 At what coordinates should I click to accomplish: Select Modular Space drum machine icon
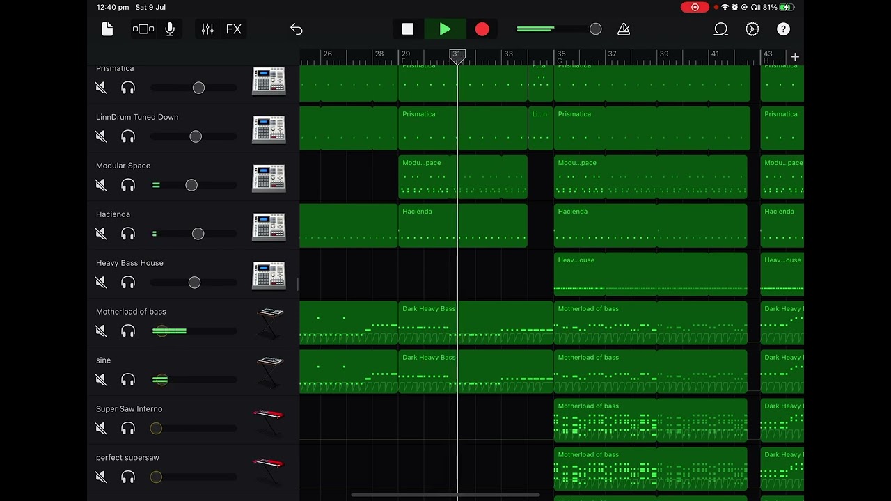coord(269,178)
